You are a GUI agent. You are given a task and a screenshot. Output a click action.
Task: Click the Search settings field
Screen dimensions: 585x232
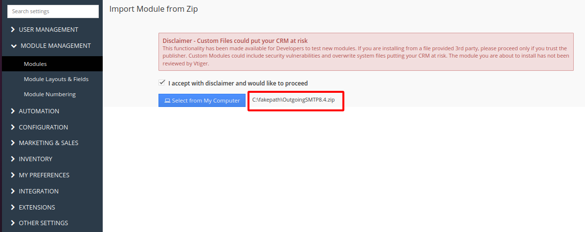53,11
